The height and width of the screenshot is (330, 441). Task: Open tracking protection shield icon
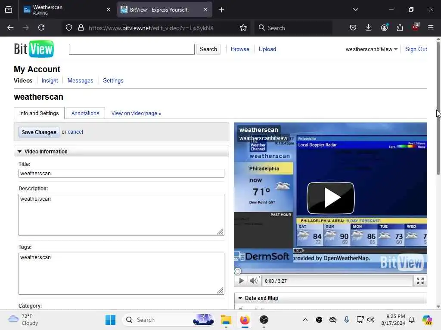pyautogui.click(x=69, y=27)
